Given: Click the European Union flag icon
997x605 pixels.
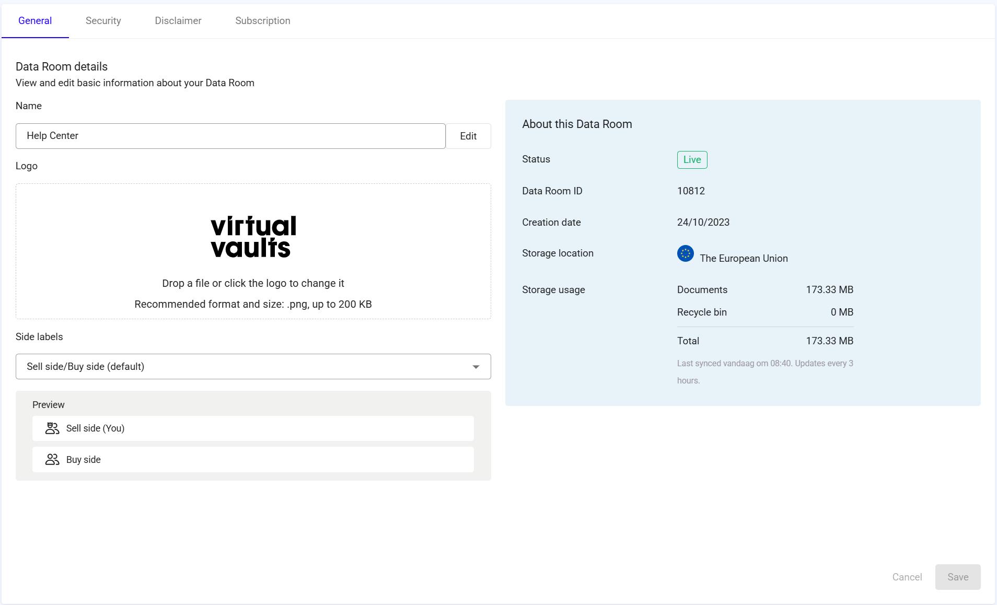Looking at the screenshot, I should pos(686,253).
